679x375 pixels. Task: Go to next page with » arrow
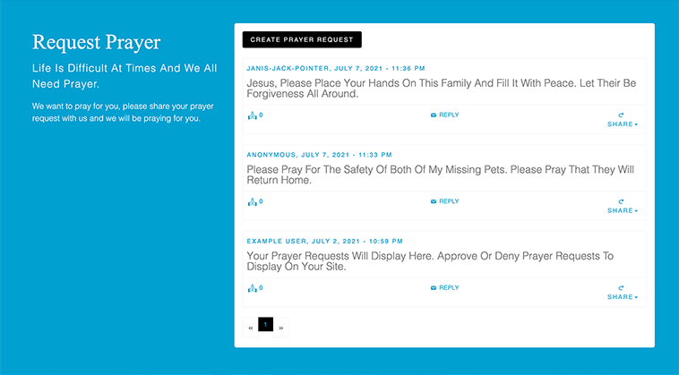281,328
